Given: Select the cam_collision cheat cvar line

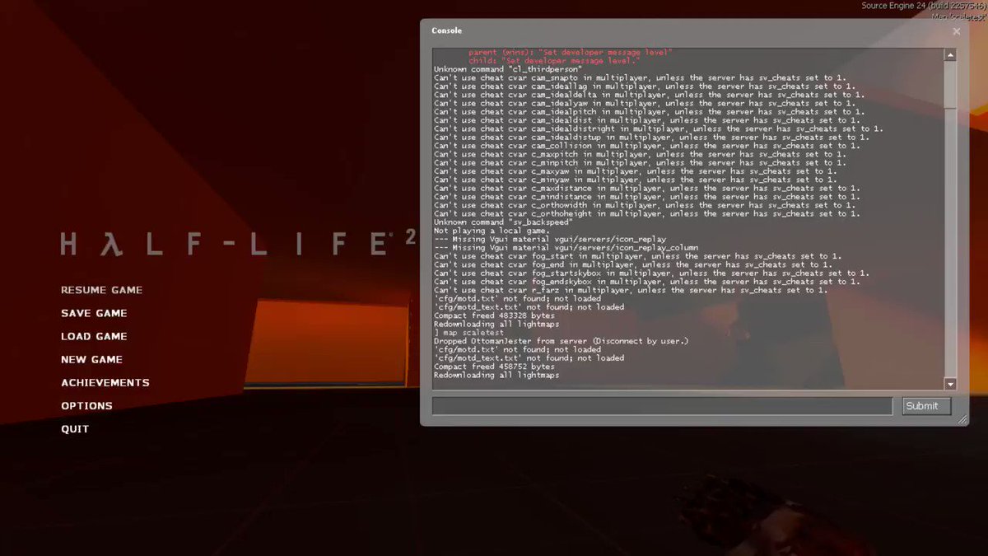Looking at the screenshot, I should click(x=646, y=146).
